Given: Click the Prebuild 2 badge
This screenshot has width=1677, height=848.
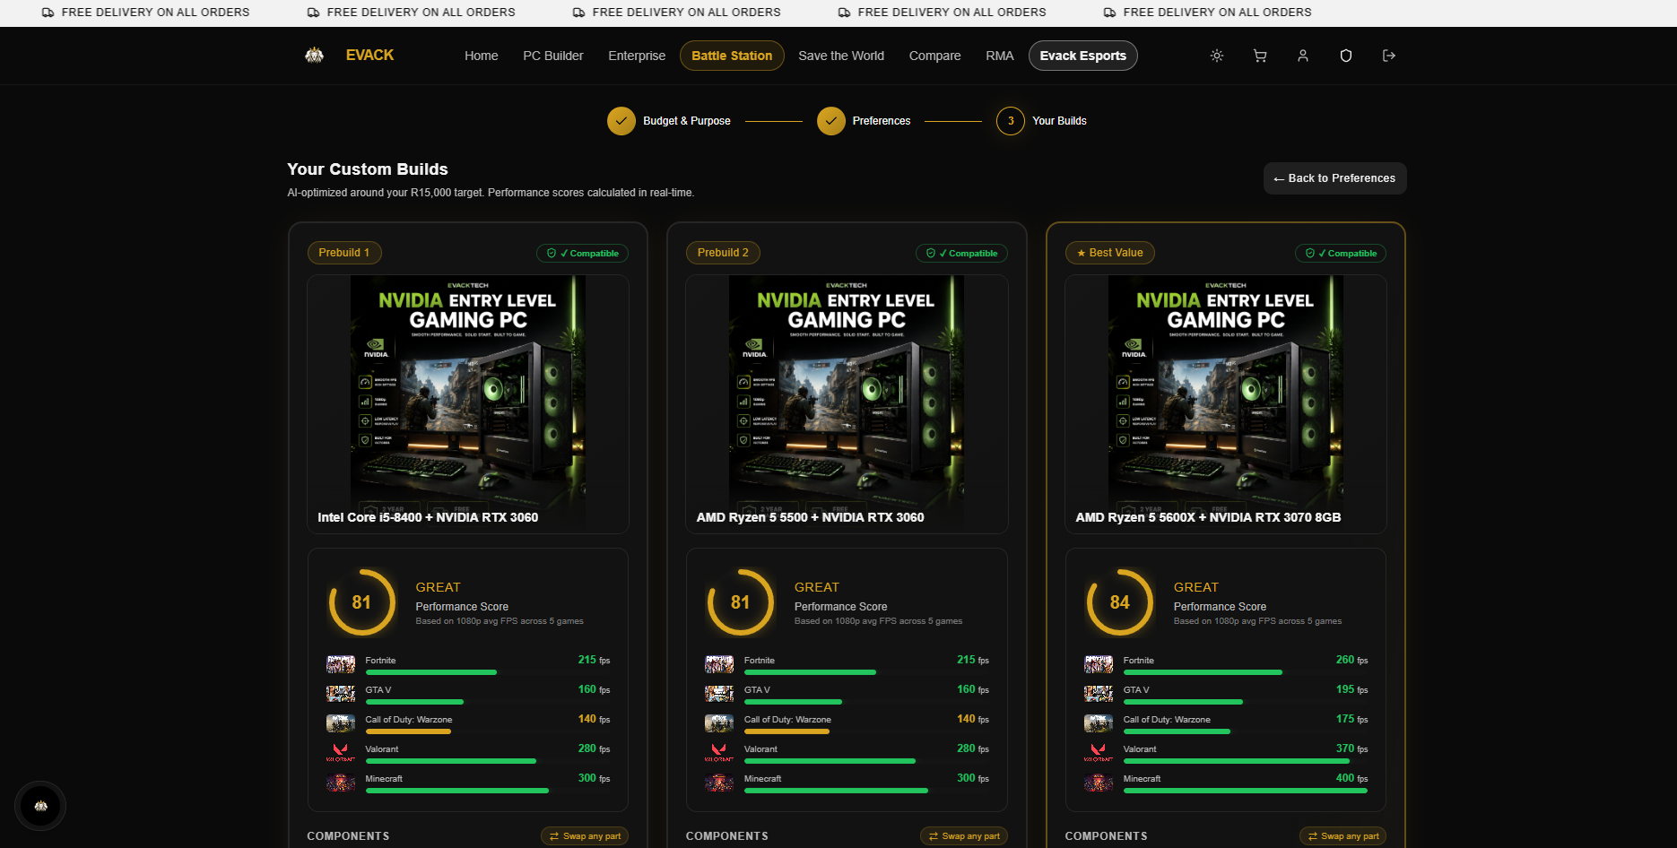Looking at the screenshot, I should 723,253.
